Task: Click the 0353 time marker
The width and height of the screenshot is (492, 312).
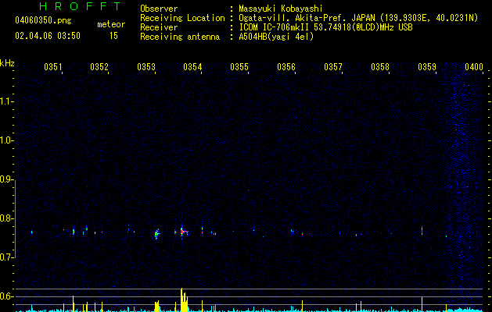Action: pos(146,66)
